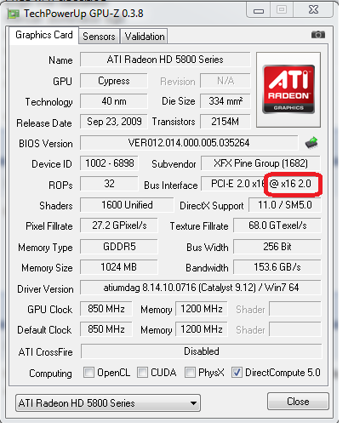Screen dimensions: 354x428
Task: Click the camera screenshot icon
Action: point(318,35)
